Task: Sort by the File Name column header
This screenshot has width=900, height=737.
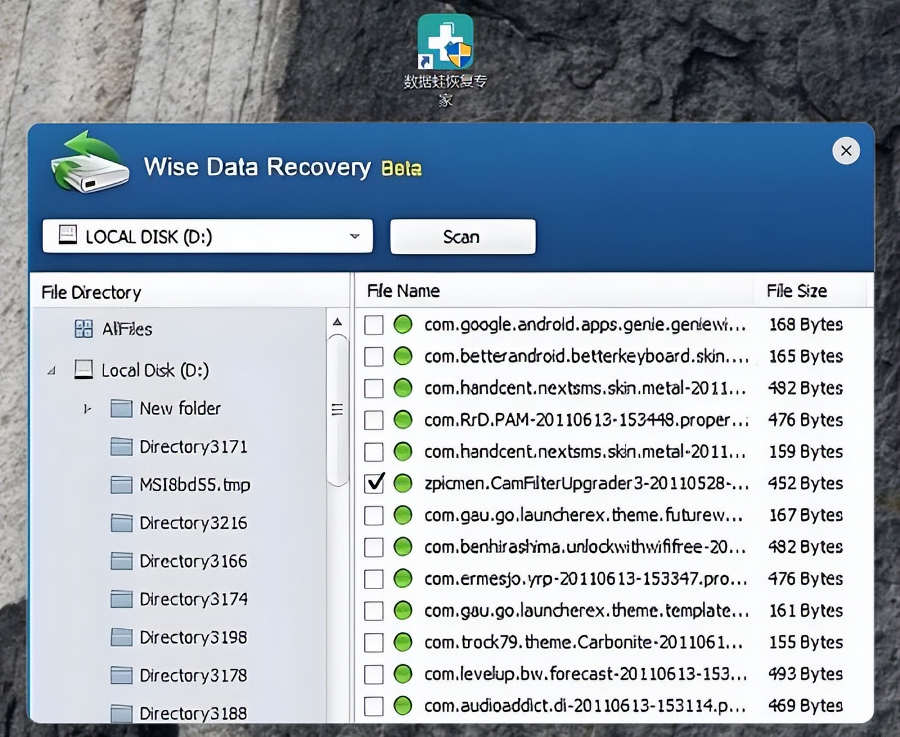Action: [554, 291]
